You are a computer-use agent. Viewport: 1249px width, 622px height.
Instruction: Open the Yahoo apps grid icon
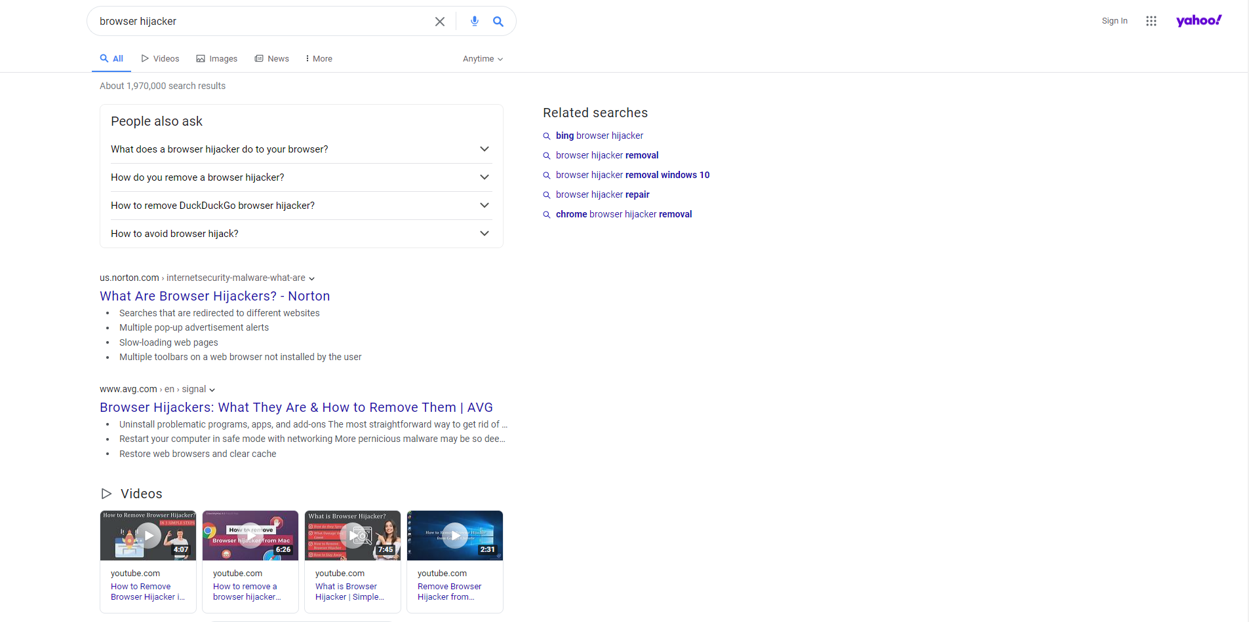pyautogui.click(x=1151, y=21)
